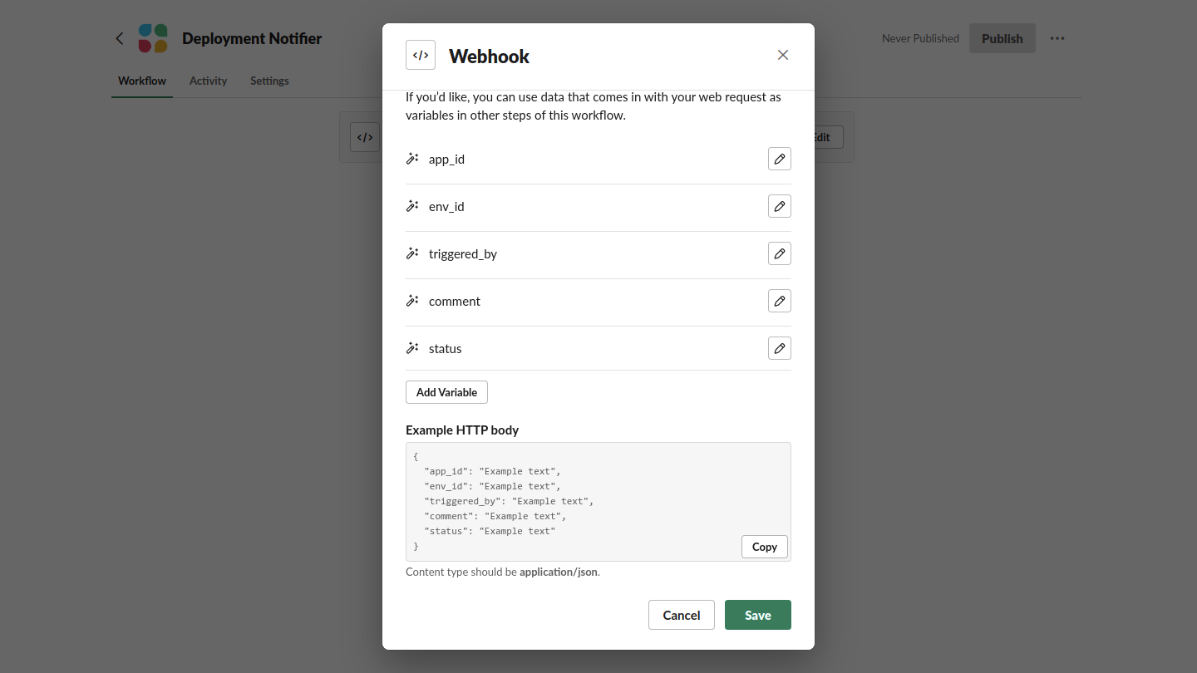Click the magic wand icon beside app_id

412,159
